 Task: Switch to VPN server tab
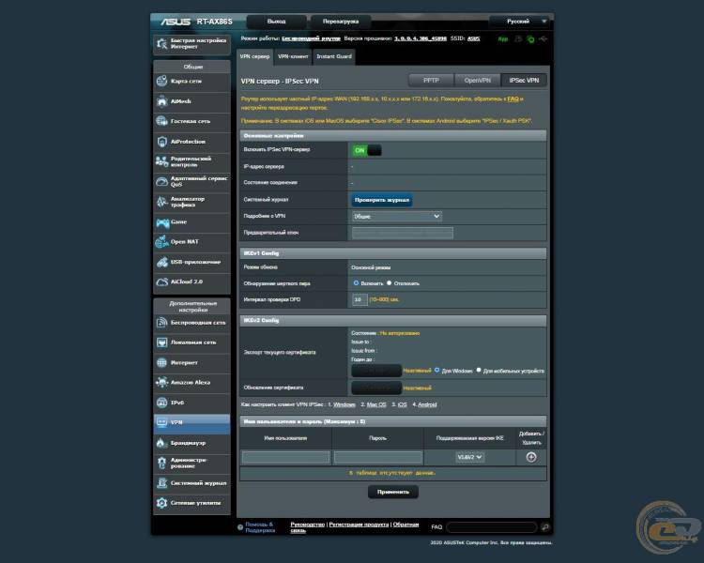tap(254, 56)
